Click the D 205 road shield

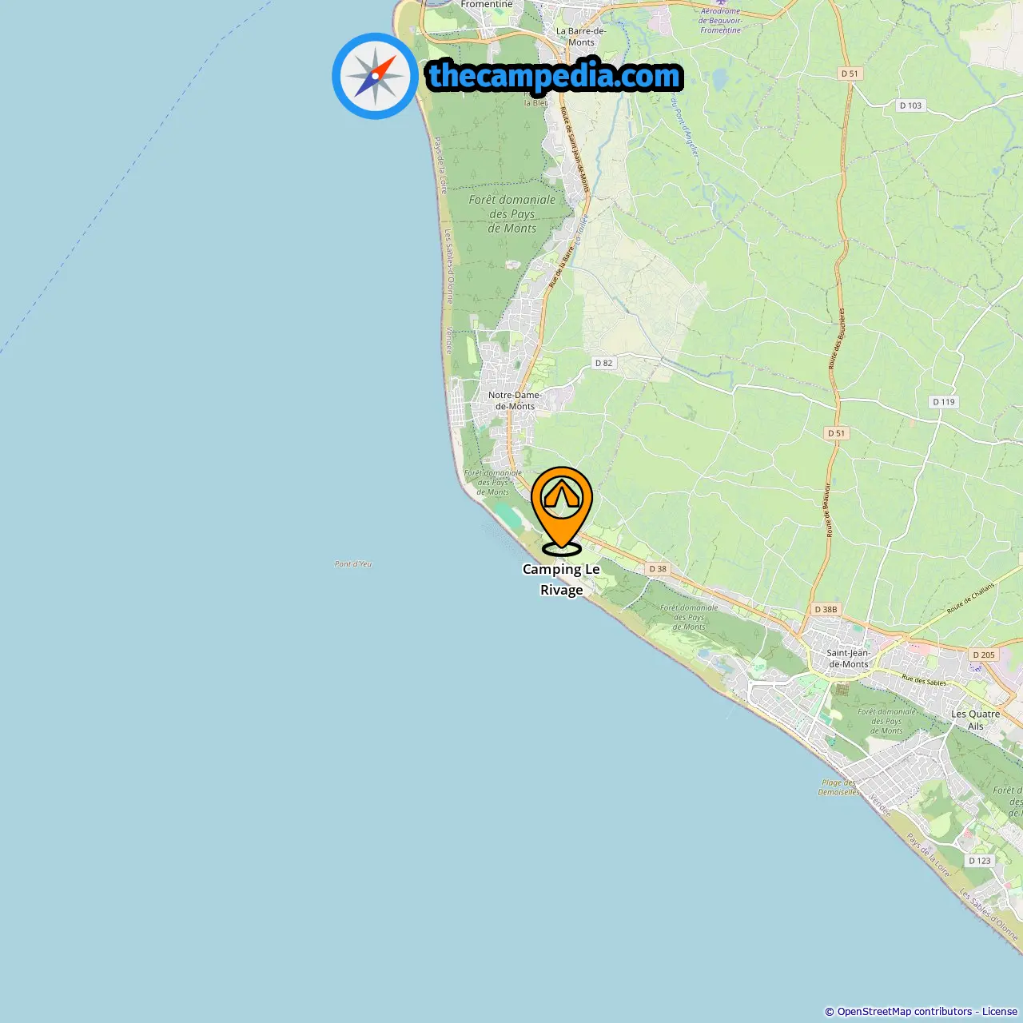(x=984, y=655)
